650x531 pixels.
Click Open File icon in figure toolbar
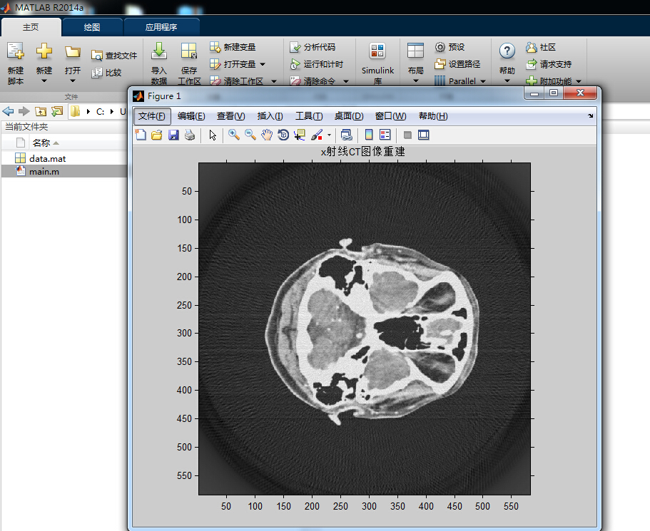click(157, 135)
